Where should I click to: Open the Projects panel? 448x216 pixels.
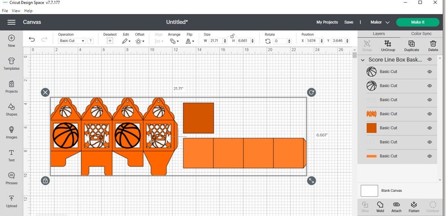tap(11, 84)
